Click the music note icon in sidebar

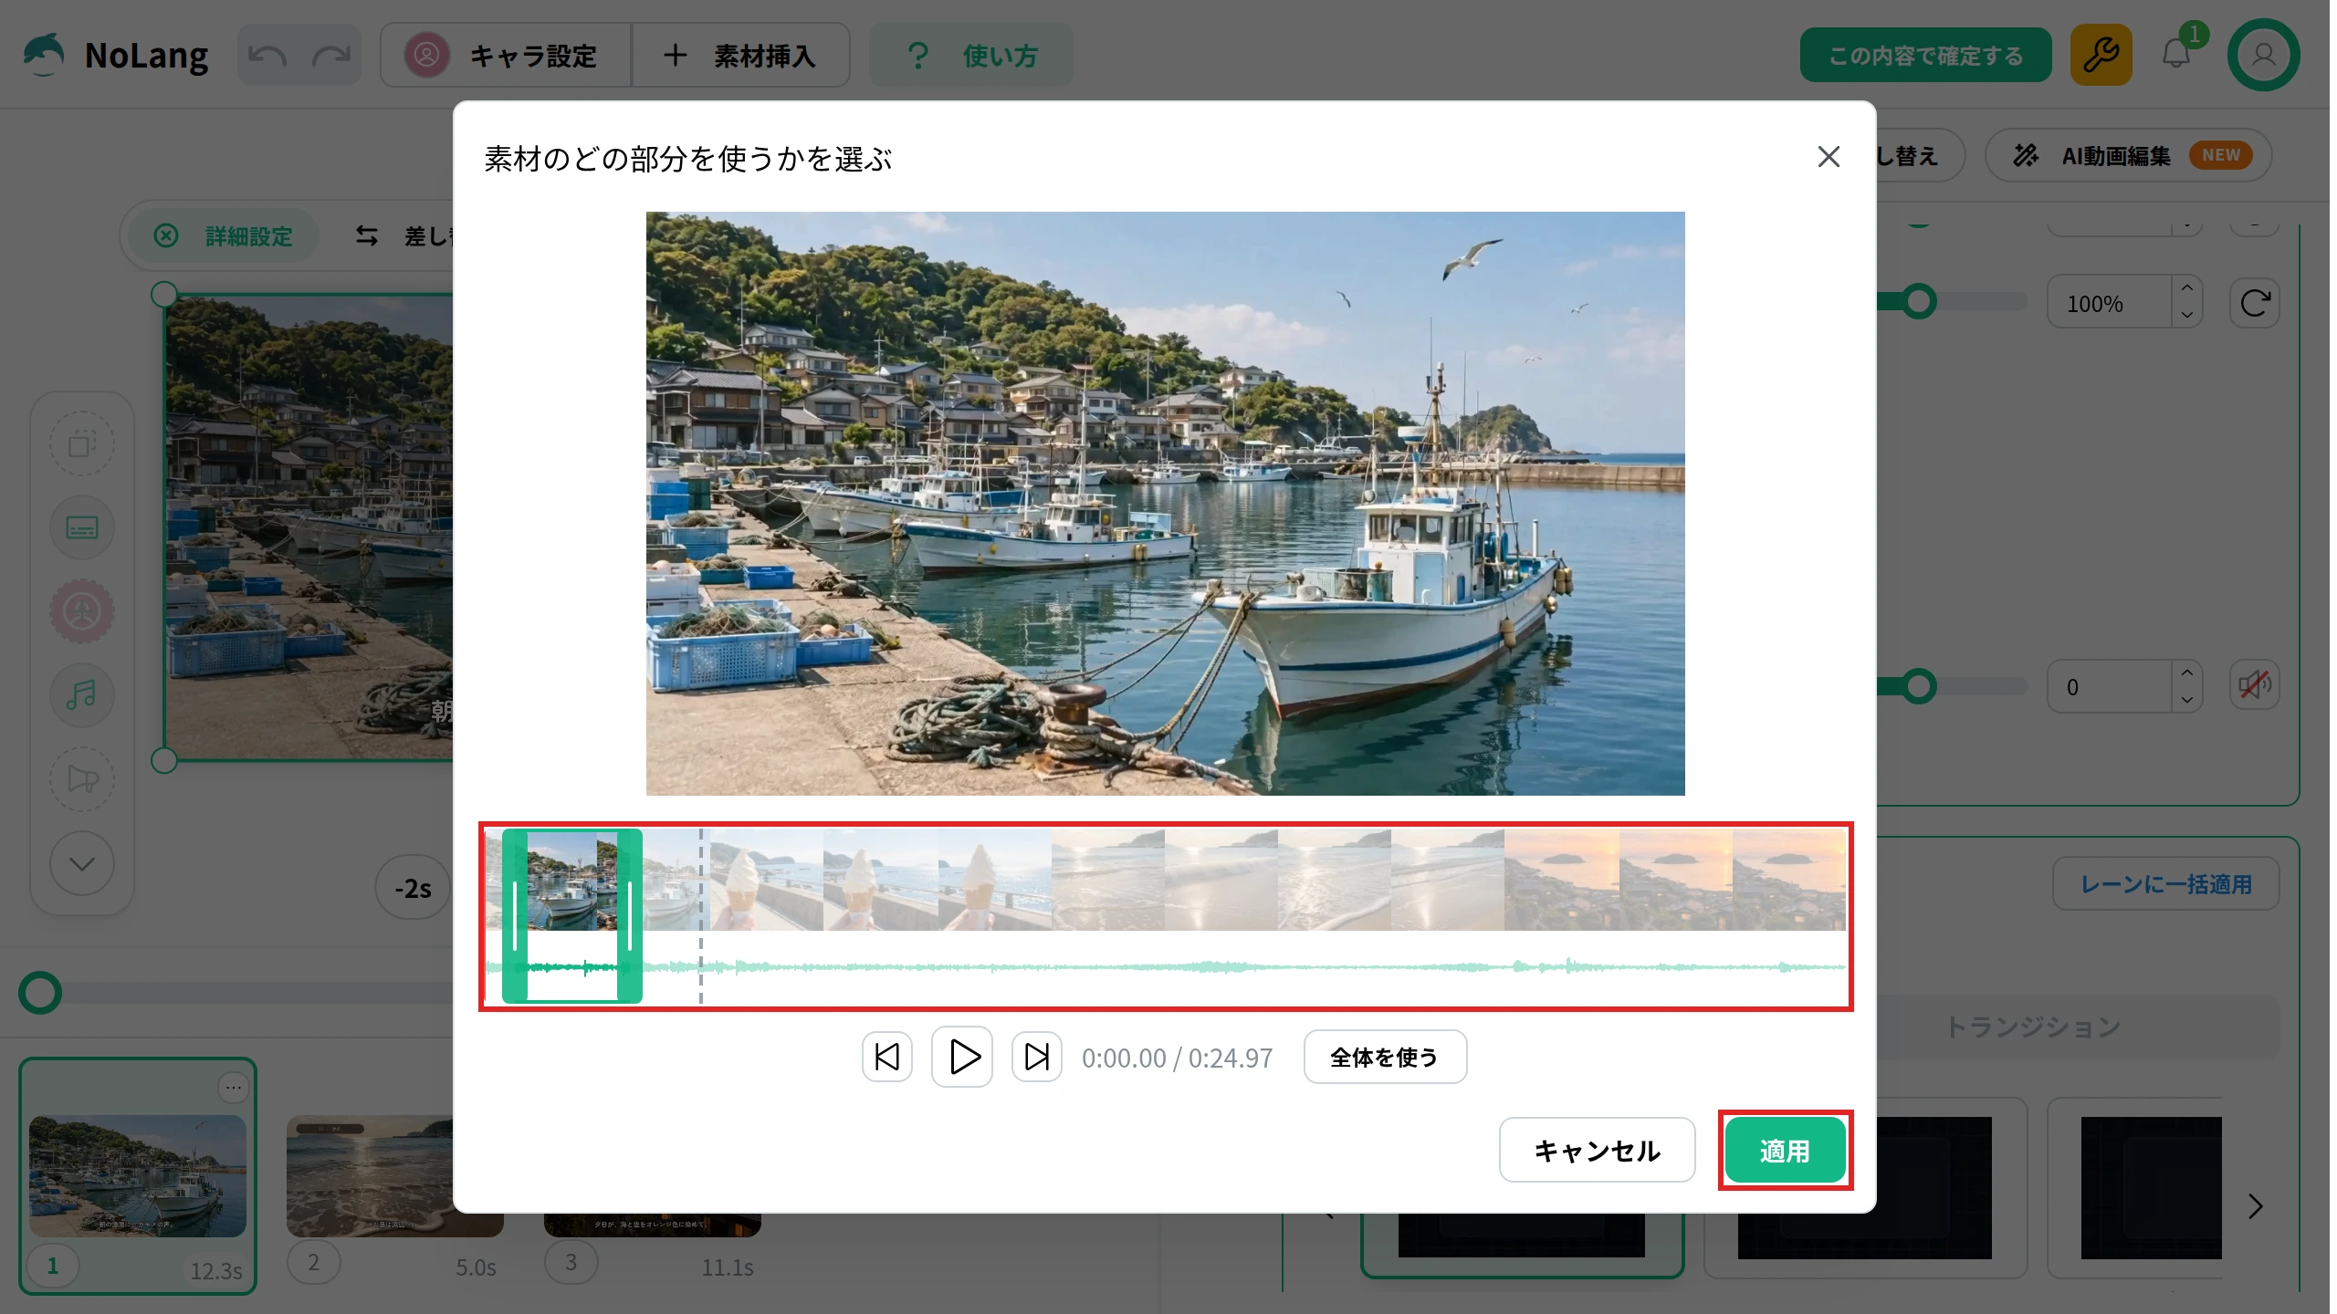(x=82, y=695)
